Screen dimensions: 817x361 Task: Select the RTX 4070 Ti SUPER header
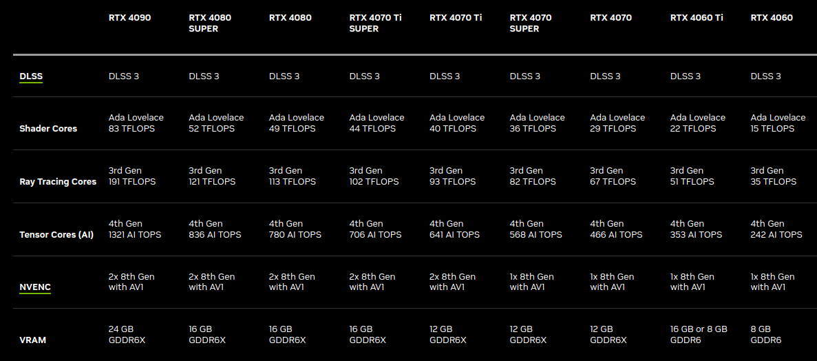[x=376, y=23]
